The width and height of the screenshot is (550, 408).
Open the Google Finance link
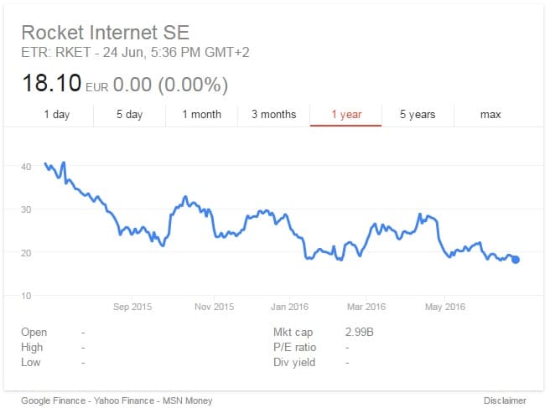[x=54, y=400]
